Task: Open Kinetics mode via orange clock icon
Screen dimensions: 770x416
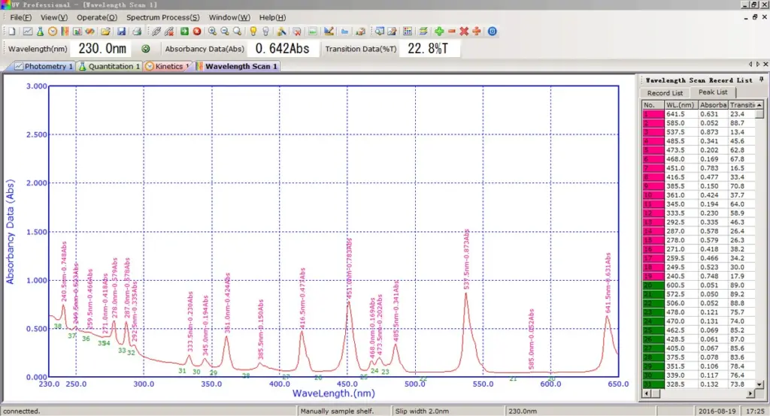Action: pos(53,32)
